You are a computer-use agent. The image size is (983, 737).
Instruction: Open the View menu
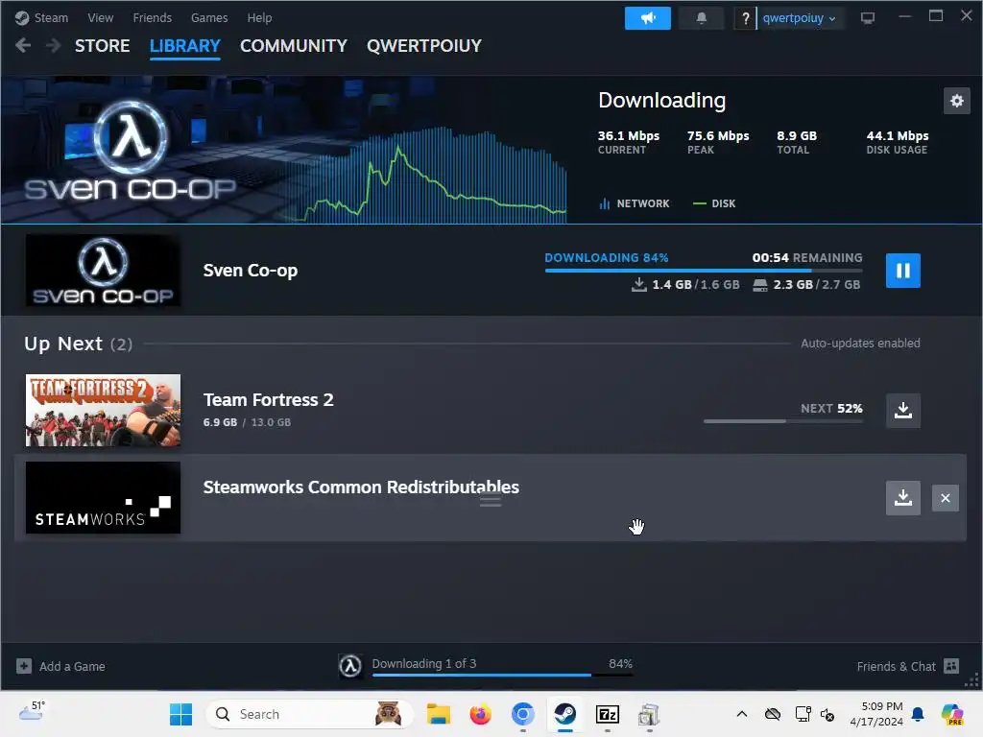(100, 17)
